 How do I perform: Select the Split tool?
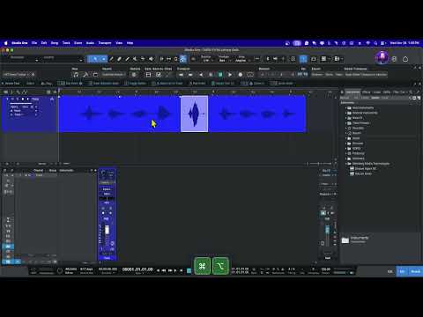pyautogui.click(x=111, y=59)
